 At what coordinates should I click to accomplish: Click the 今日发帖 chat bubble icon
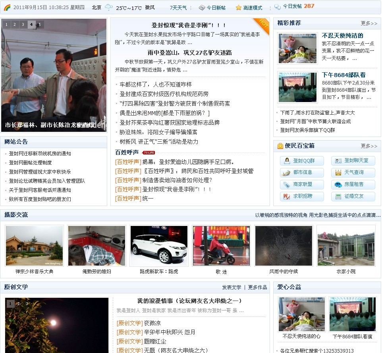(278, 7)
